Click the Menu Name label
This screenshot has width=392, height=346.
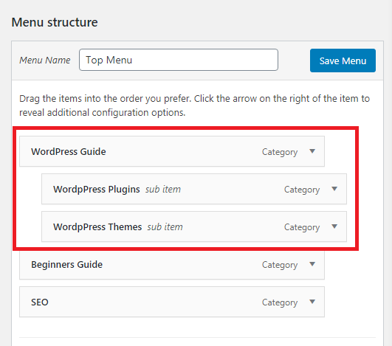coord(45,60)
